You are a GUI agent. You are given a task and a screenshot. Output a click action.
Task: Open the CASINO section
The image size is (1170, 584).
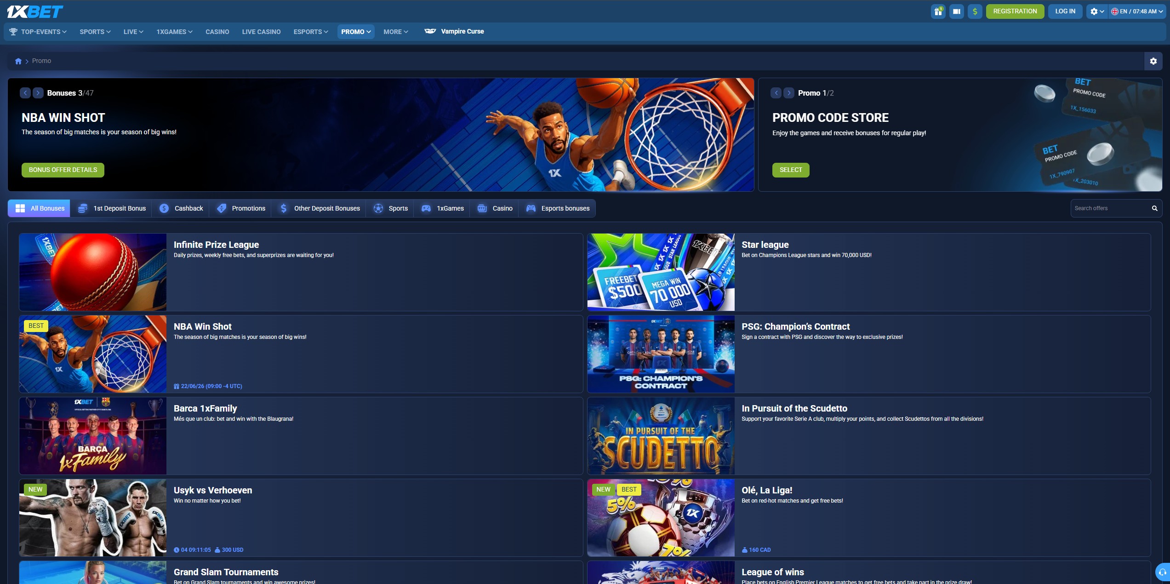pyautogui.click(x=217, y=32)
